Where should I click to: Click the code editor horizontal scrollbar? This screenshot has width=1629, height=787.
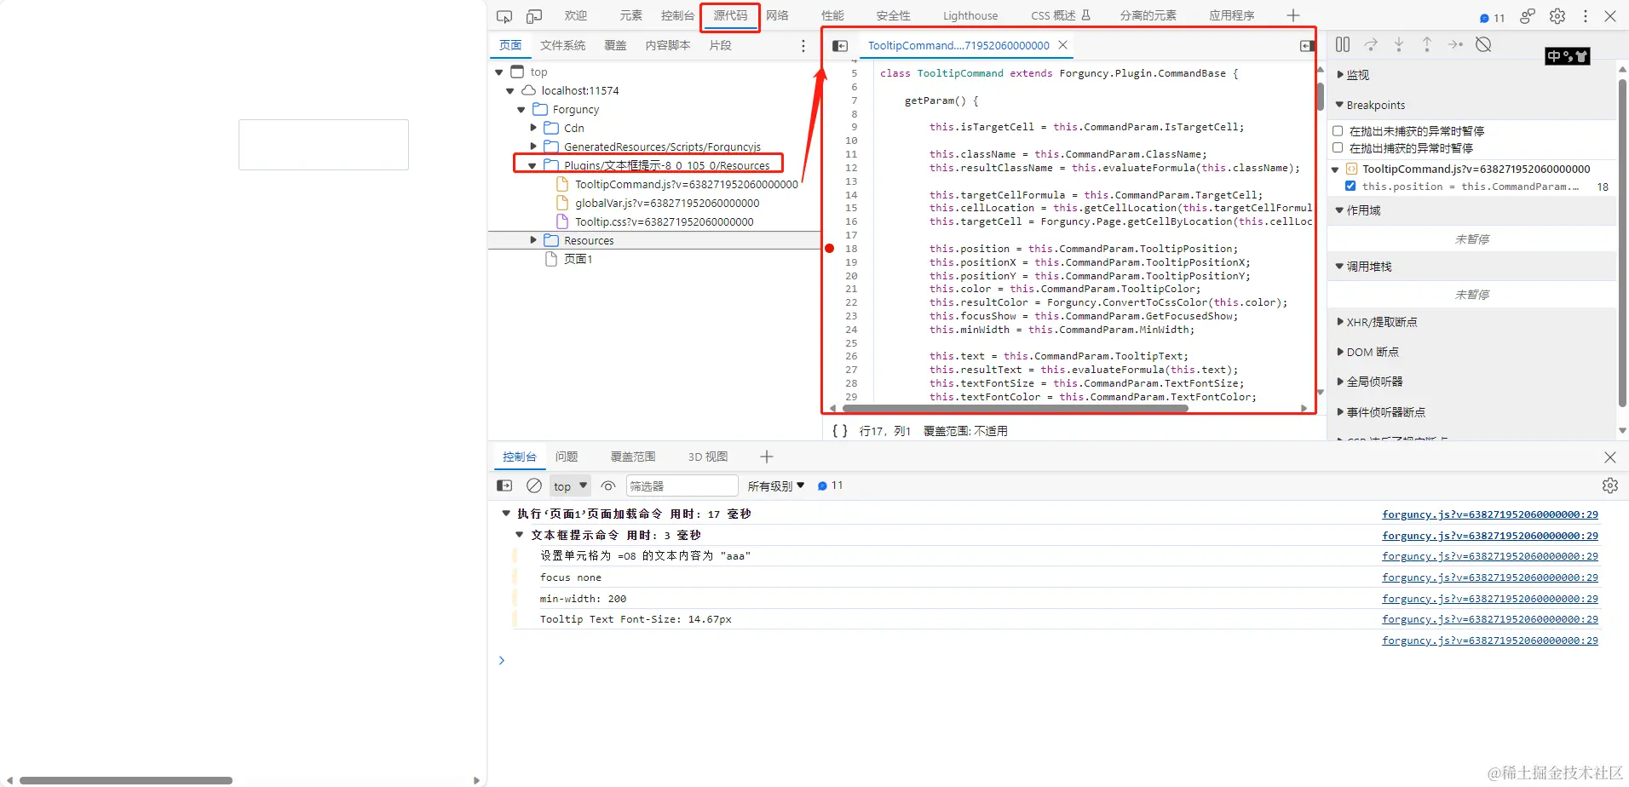1014,408
